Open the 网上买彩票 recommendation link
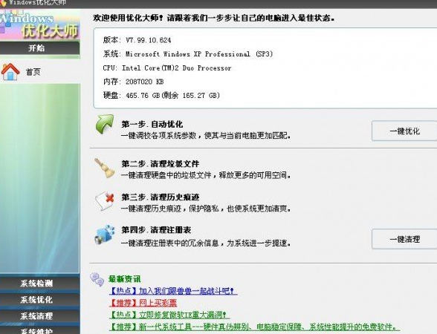Screen dimensions: 437x334 click(143, 303)
